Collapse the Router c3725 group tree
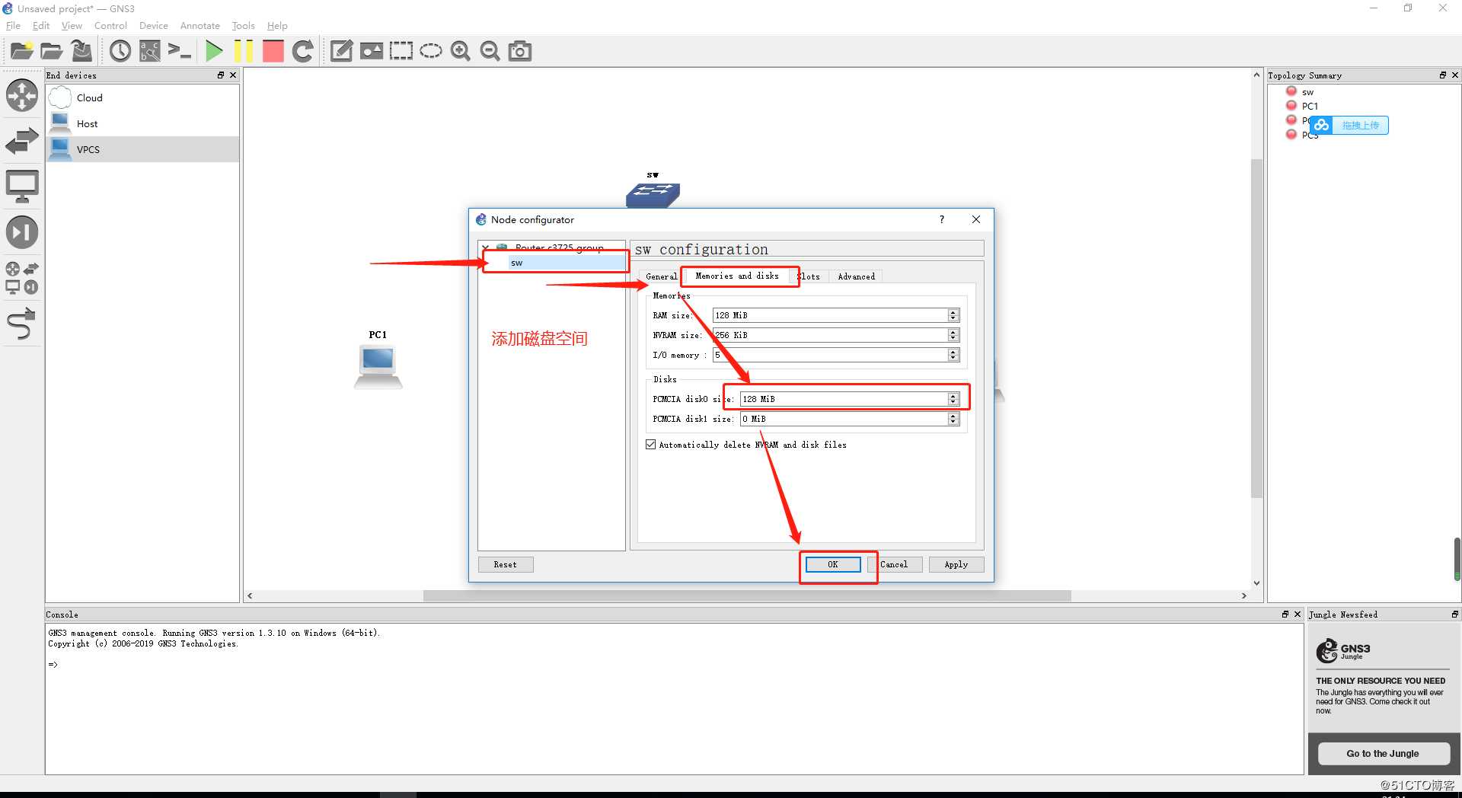Screen dimensions: 1462x798 click(486, 247)
